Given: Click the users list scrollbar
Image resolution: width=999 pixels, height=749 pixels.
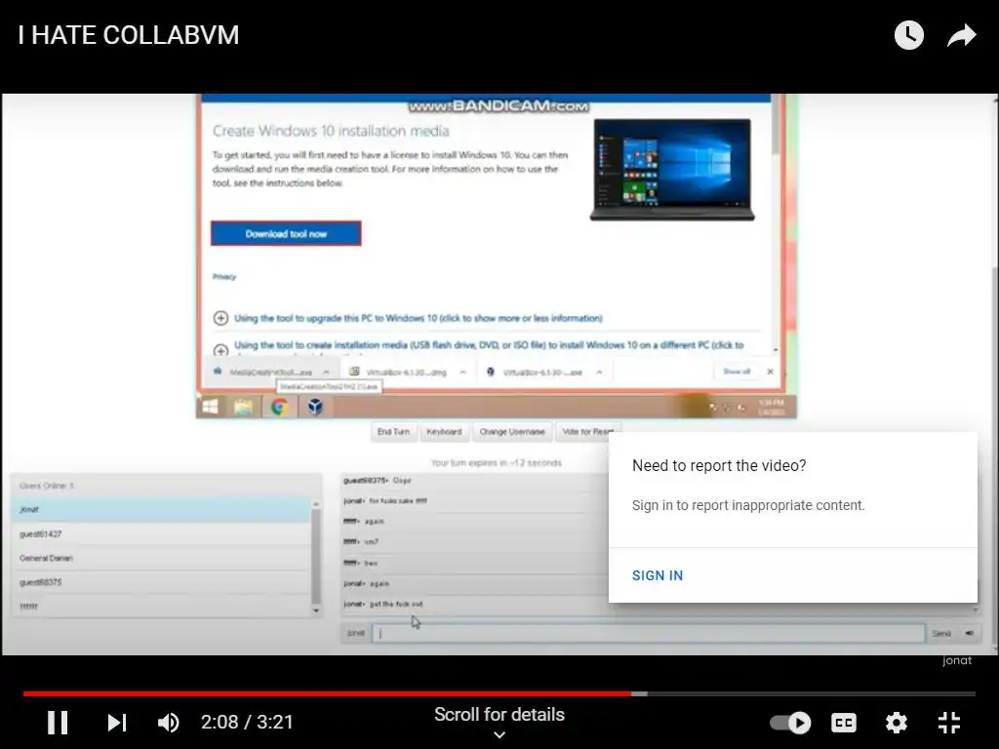Looking at the screenshot, I should pos(316,556).
